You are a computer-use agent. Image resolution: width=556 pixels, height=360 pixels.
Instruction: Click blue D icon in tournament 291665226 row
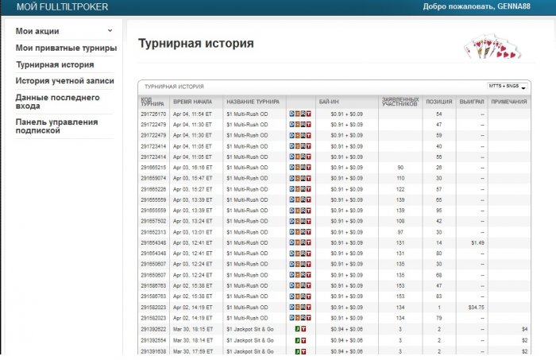point(292,189)
